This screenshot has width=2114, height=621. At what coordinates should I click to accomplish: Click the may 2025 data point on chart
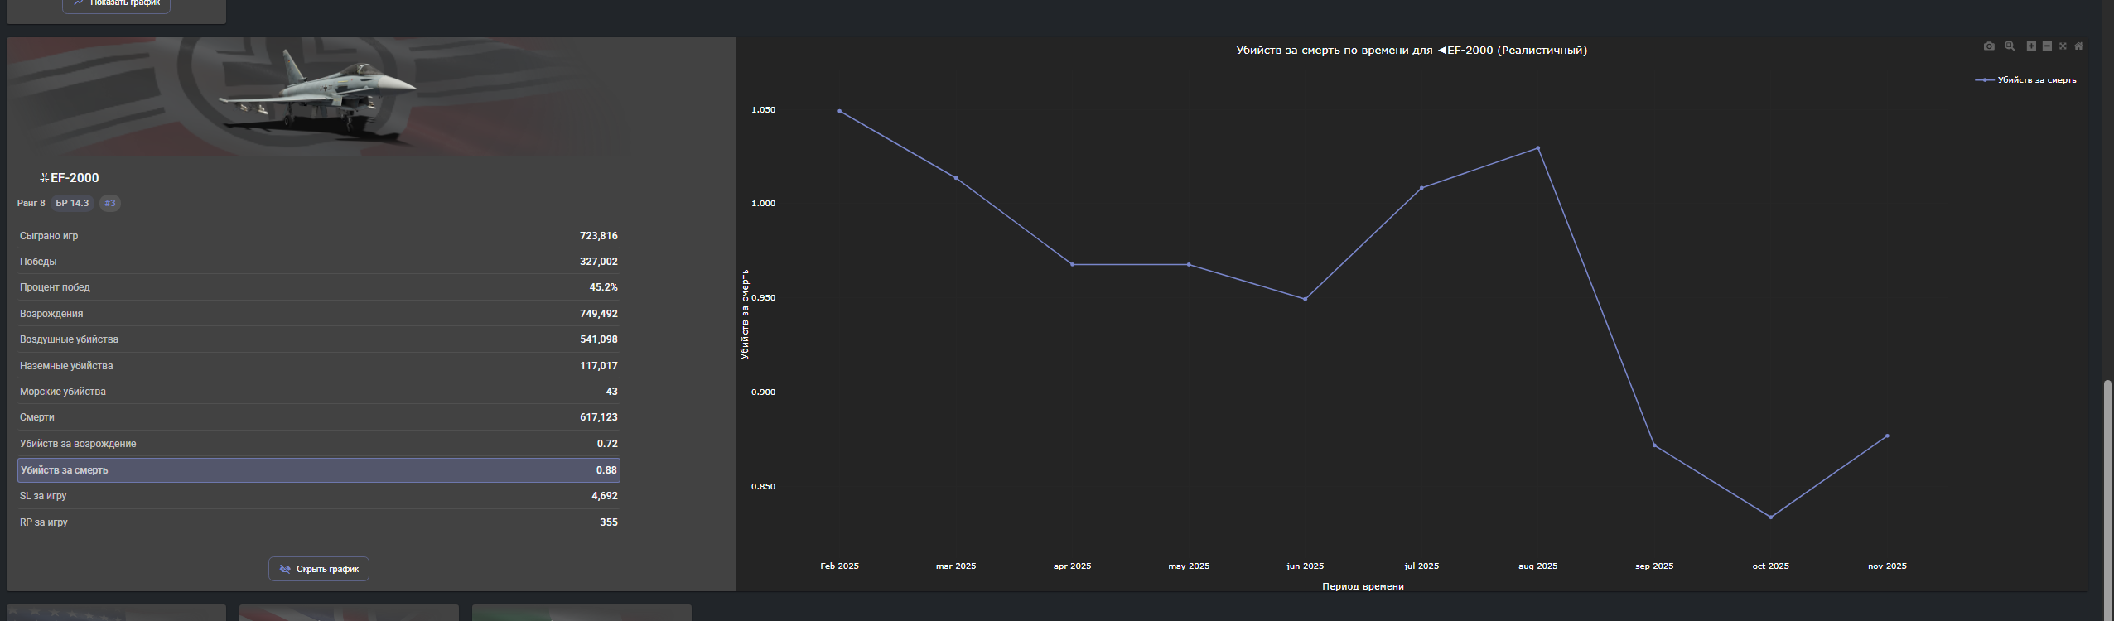[1189, 265]
